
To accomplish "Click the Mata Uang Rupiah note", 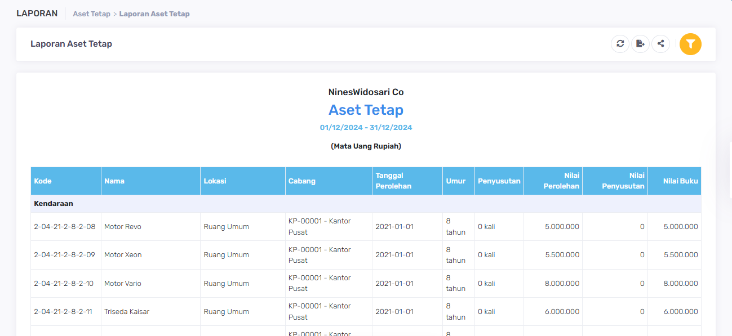I will (x=366, y=146).
